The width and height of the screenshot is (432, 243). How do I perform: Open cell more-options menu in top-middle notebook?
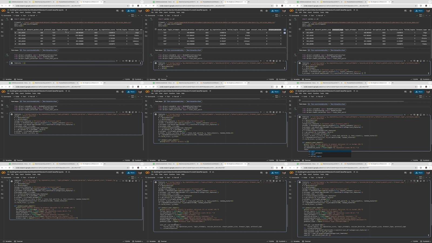[x=283, y=61]
